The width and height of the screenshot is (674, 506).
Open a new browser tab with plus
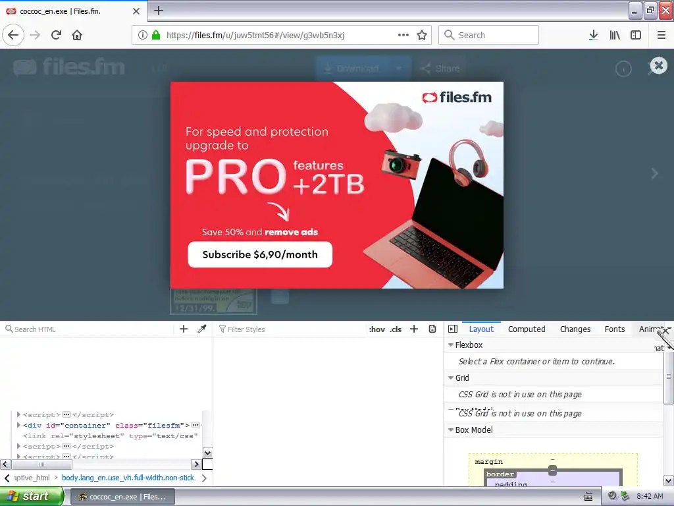[x=159, y=11]
